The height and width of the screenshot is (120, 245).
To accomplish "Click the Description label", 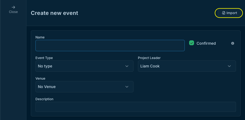I will pyautogui.click(x=44, y=99).
